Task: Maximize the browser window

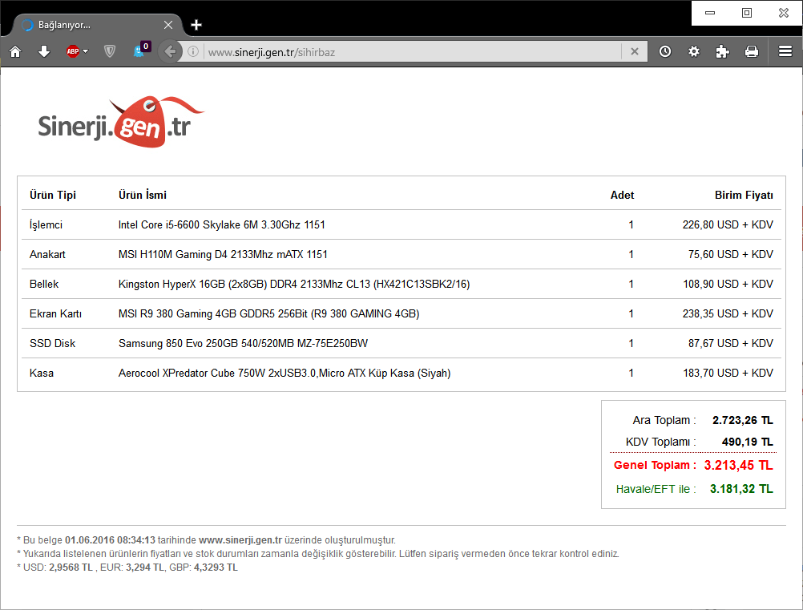Action: click(747, 13)
